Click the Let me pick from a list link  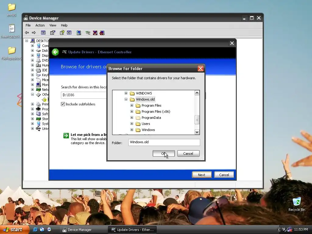89,135
